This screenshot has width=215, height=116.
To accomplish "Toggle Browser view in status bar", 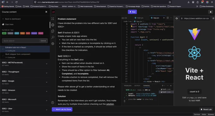I will (x=211, y=114).
